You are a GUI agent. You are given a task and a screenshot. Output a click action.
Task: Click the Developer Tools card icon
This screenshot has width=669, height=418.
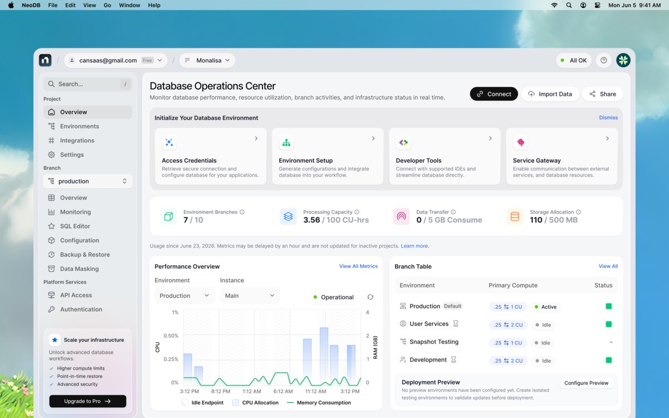click(x=404, y=143)
